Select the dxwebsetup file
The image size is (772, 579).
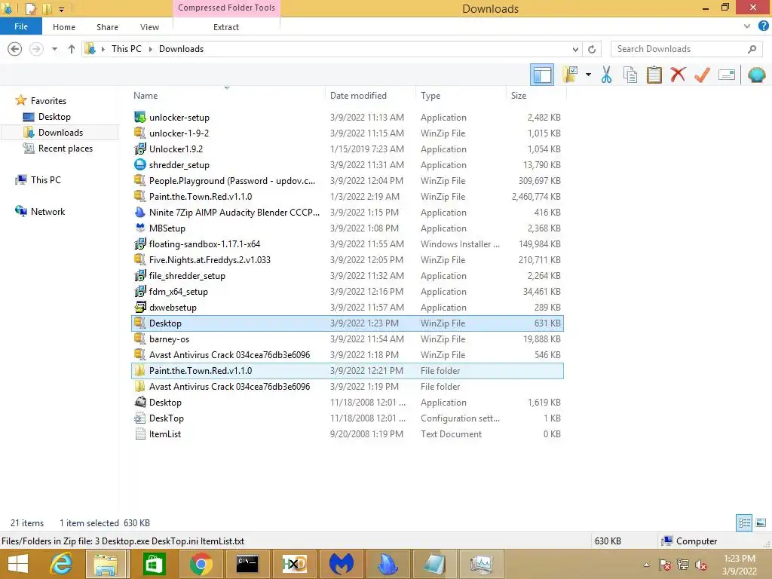click(x=347, y=308)
